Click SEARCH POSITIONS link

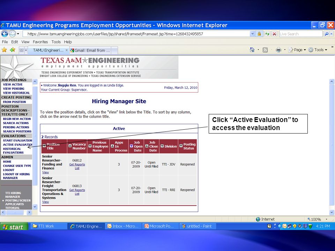tap(17, 131)
